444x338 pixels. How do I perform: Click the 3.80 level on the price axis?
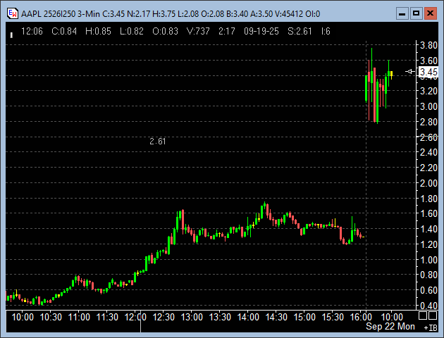(x=428, y=45)
